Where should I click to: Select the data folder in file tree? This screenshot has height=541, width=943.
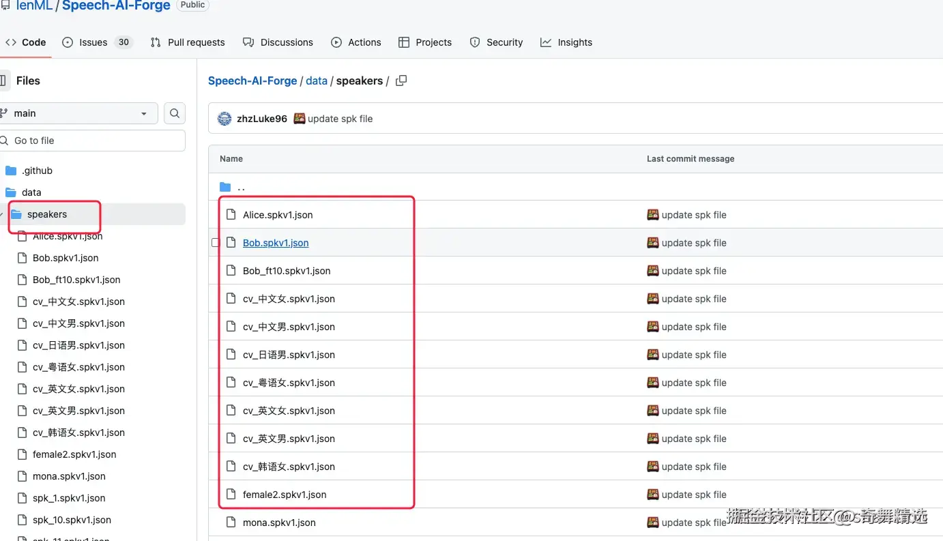(x=31, y=192)
